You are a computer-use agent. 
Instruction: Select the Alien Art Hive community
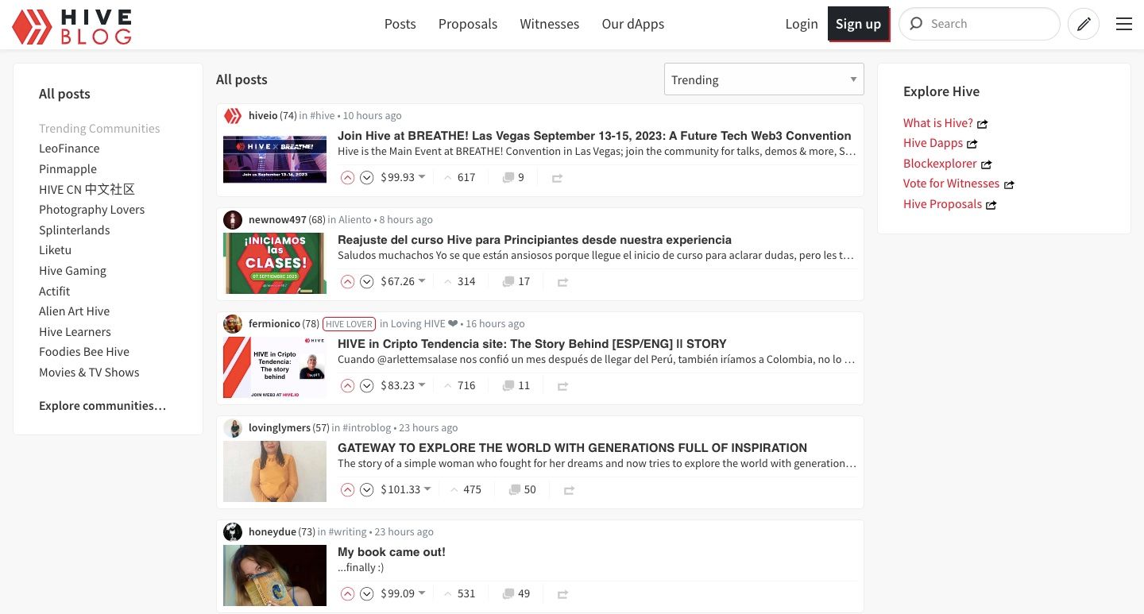pos(75,311)
